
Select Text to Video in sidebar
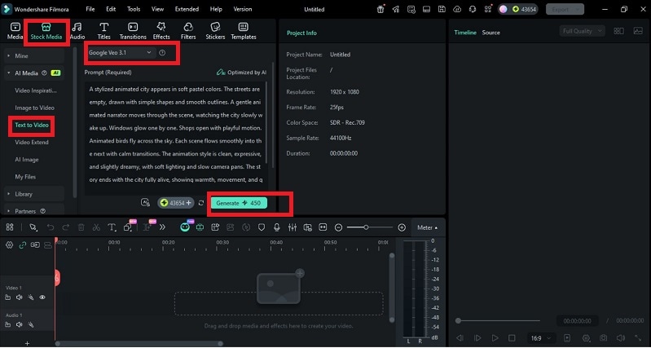click(32, 125)
